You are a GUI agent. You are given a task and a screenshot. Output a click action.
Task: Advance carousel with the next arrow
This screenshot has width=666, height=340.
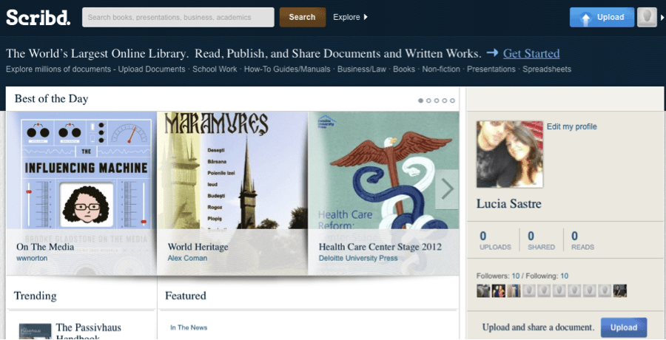447,189
